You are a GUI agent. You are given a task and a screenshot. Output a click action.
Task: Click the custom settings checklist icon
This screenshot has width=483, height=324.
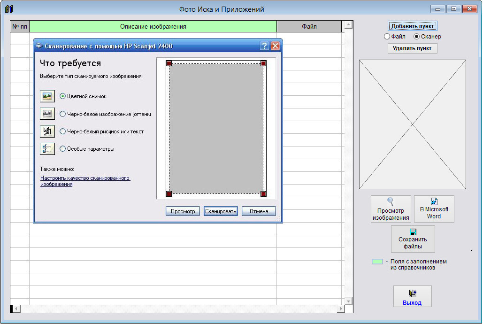point(47,149)
